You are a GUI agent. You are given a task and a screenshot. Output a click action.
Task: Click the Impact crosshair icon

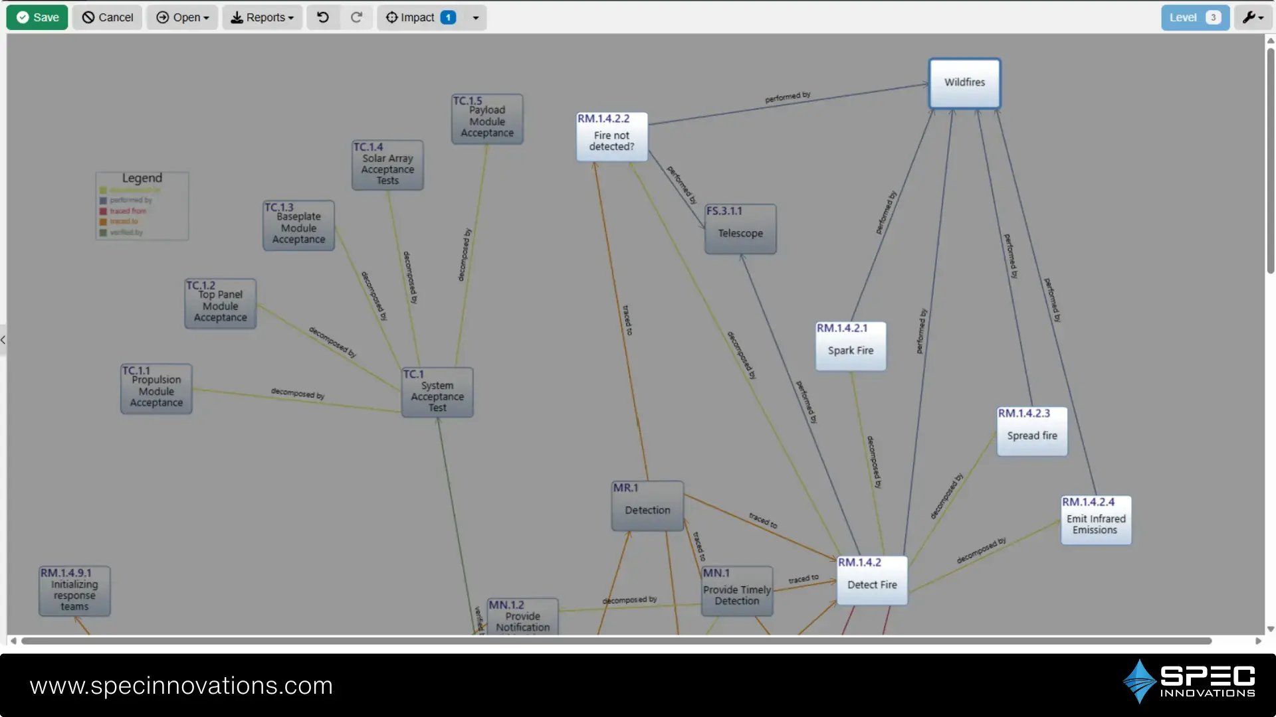(392, 17)
